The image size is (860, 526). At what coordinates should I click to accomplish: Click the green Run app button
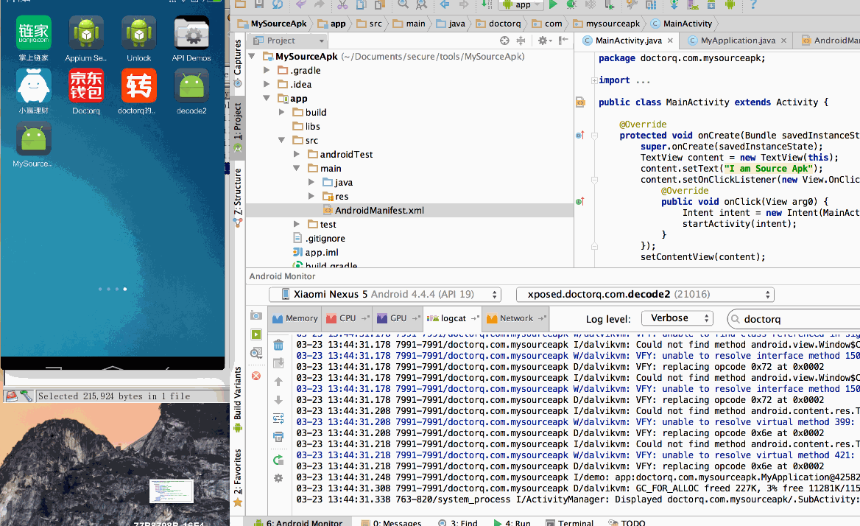(553, 4)
